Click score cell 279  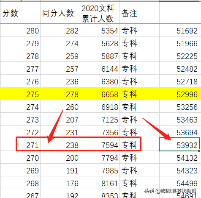tap(20, 43)
